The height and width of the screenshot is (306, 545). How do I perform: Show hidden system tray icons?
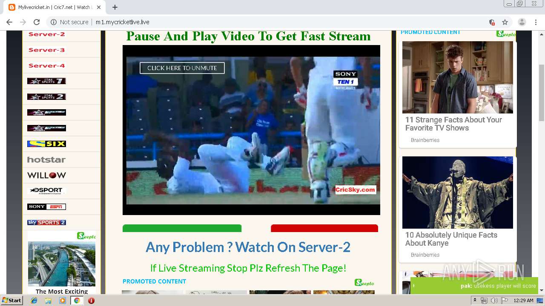click(475, 300)
